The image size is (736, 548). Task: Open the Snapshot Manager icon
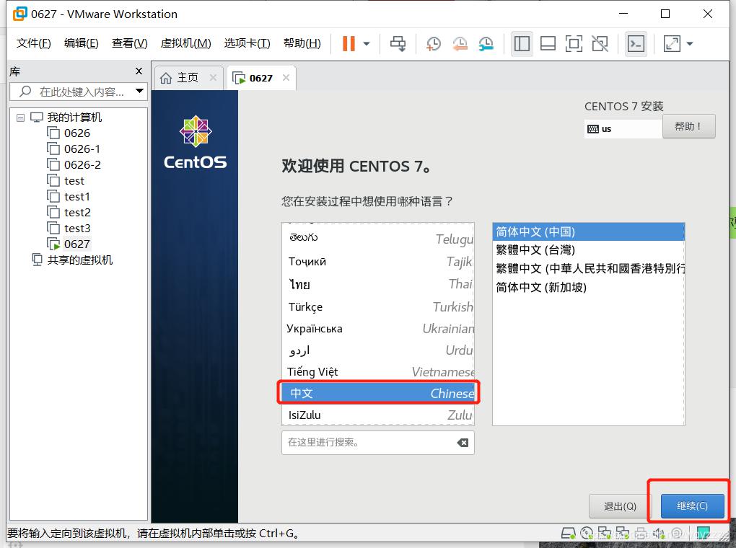[x=485, y=44]
